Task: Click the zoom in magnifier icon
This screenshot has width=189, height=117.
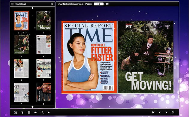Action: (x=42, y=112)
